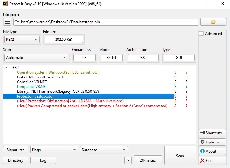Open the Scan mode Automatic dropdown
This screenshot has height=168, width=230.
tap(36, 58)
